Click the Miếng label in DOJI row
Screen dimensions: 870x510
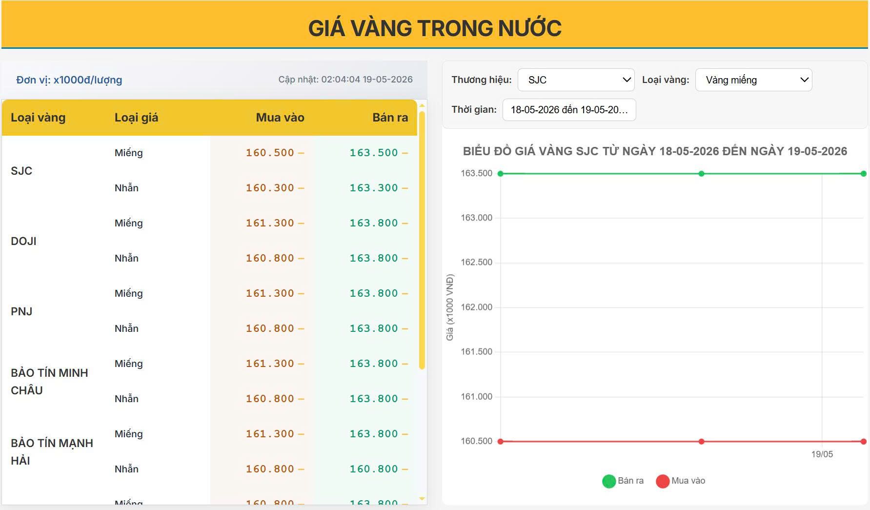(129, 223)
